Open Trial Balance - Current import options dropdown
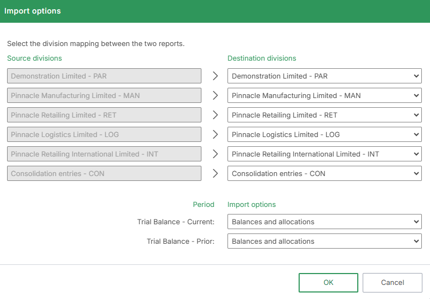Screen dimensions: 430x299 pos(324,222)
